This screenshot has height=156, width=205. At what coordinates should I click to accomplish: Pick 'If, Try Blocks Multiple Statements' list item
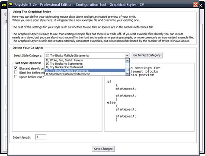click(x=85, y=70)
